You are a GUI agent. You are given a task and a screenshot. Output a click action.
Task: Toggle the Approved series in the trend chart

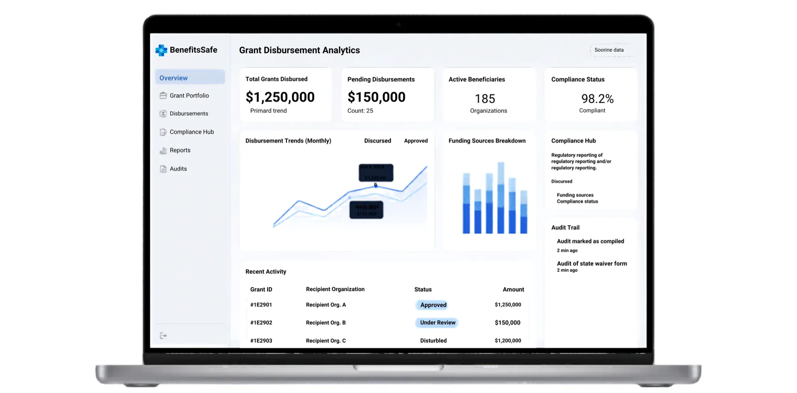[416, 141]
